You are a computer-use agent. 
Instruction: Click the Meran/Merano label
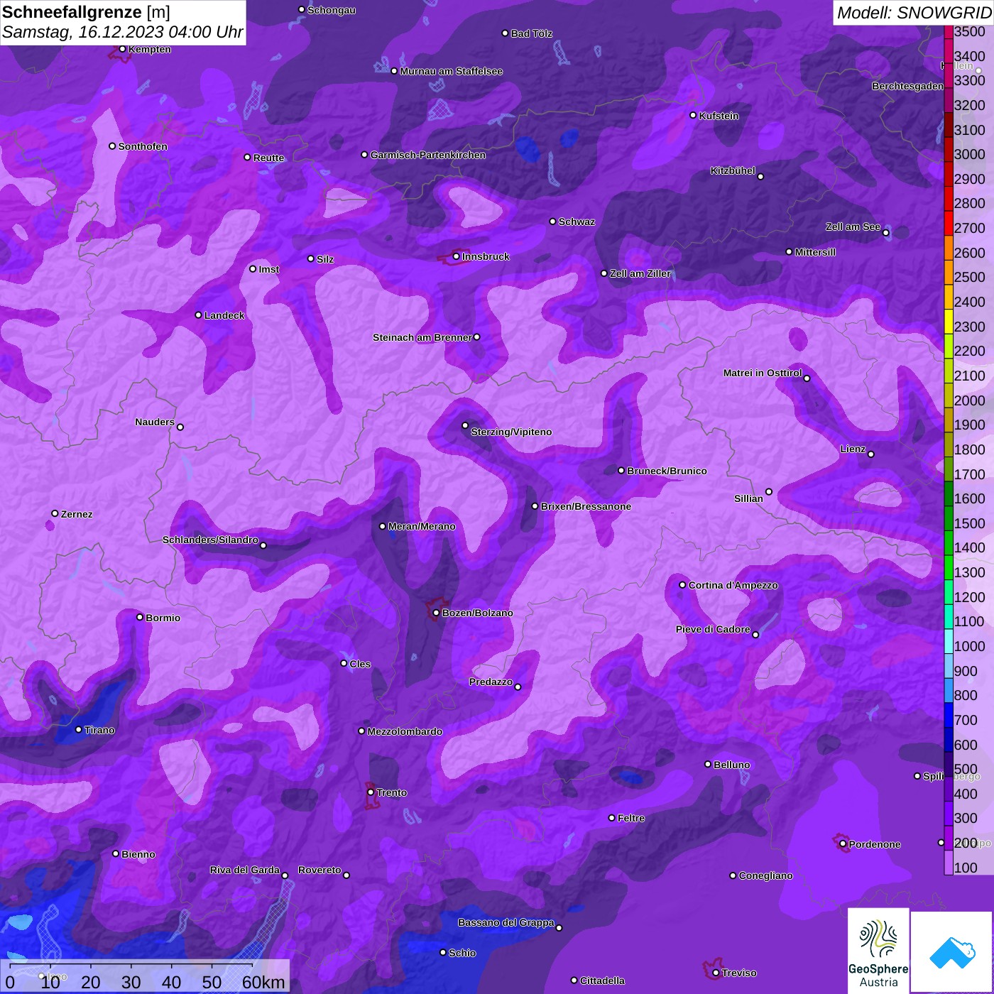422,526
